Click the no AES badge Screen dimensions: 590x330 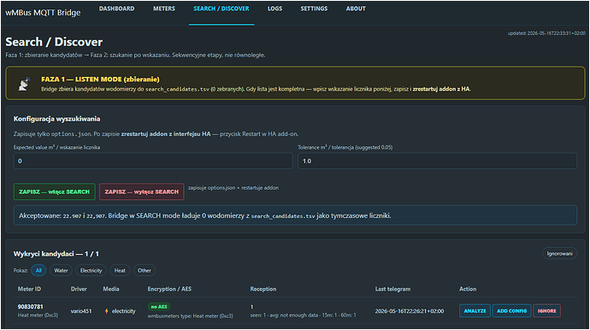pyautogui.click(x=159, y=307)
